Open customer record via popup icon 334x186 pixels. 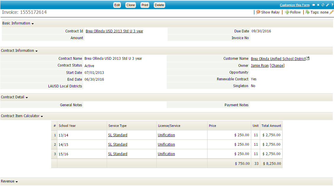[308, 59]
